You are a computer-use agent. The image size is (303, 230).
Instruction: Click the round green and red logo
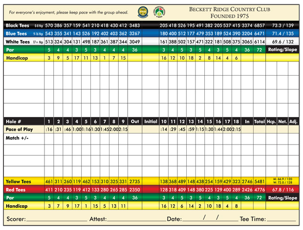pyautogui.click(x=159, y=12)
